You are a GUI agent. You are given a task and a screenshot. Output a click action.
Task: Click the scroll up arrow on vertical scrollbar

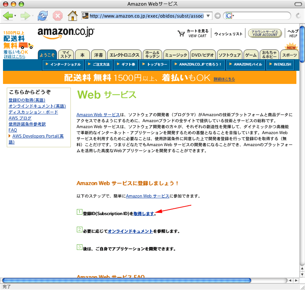(x=302, y=269)
